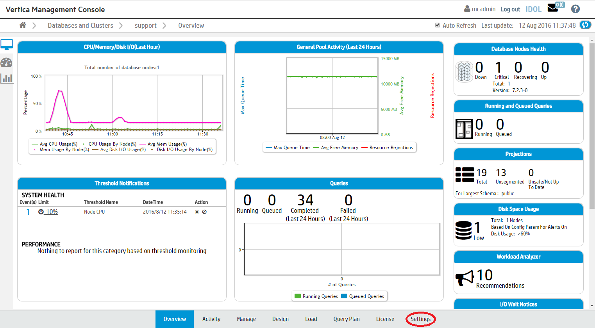Toggle Resource Rejections legend entry
Viewport: 595px width, 328px height.
(x=387, y=148)
